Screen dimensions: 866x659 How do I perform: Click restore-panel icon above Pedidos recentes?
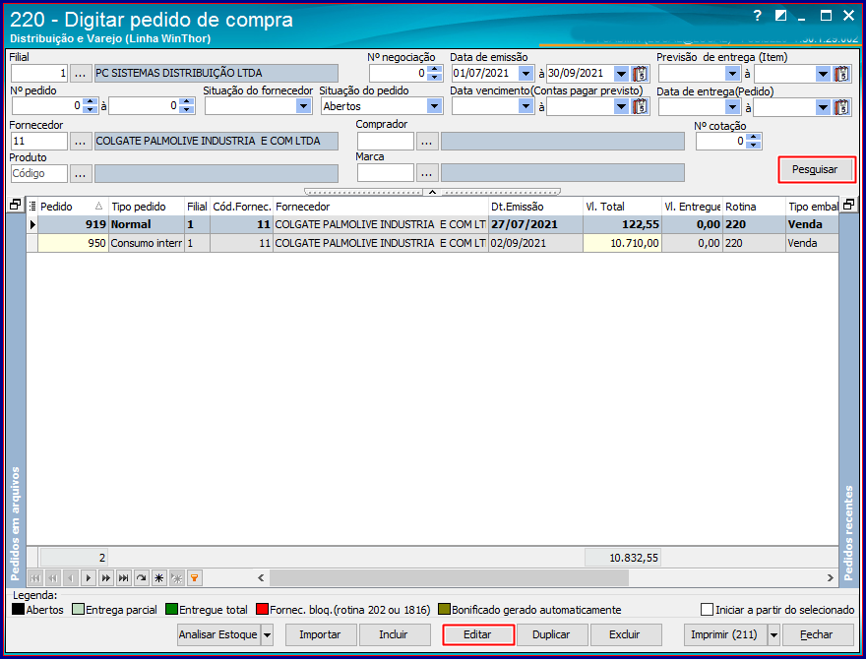click(x=848, y=205)
